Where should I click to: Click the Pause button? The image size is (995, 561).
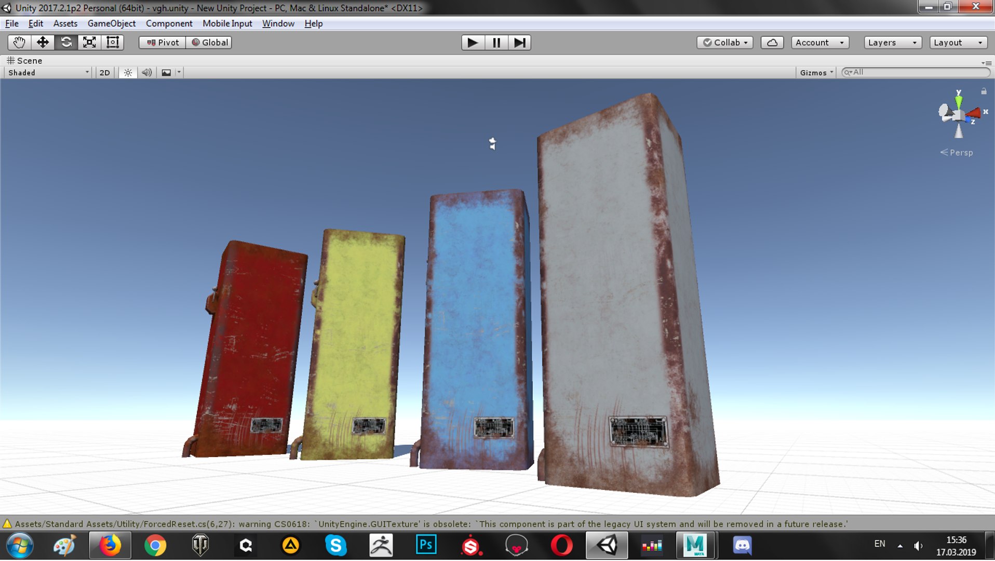496,43
